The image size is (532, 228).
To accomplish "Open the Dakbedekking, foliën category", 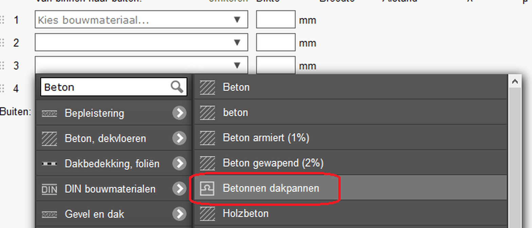I will pyautogui.click(x=114, y=164).
